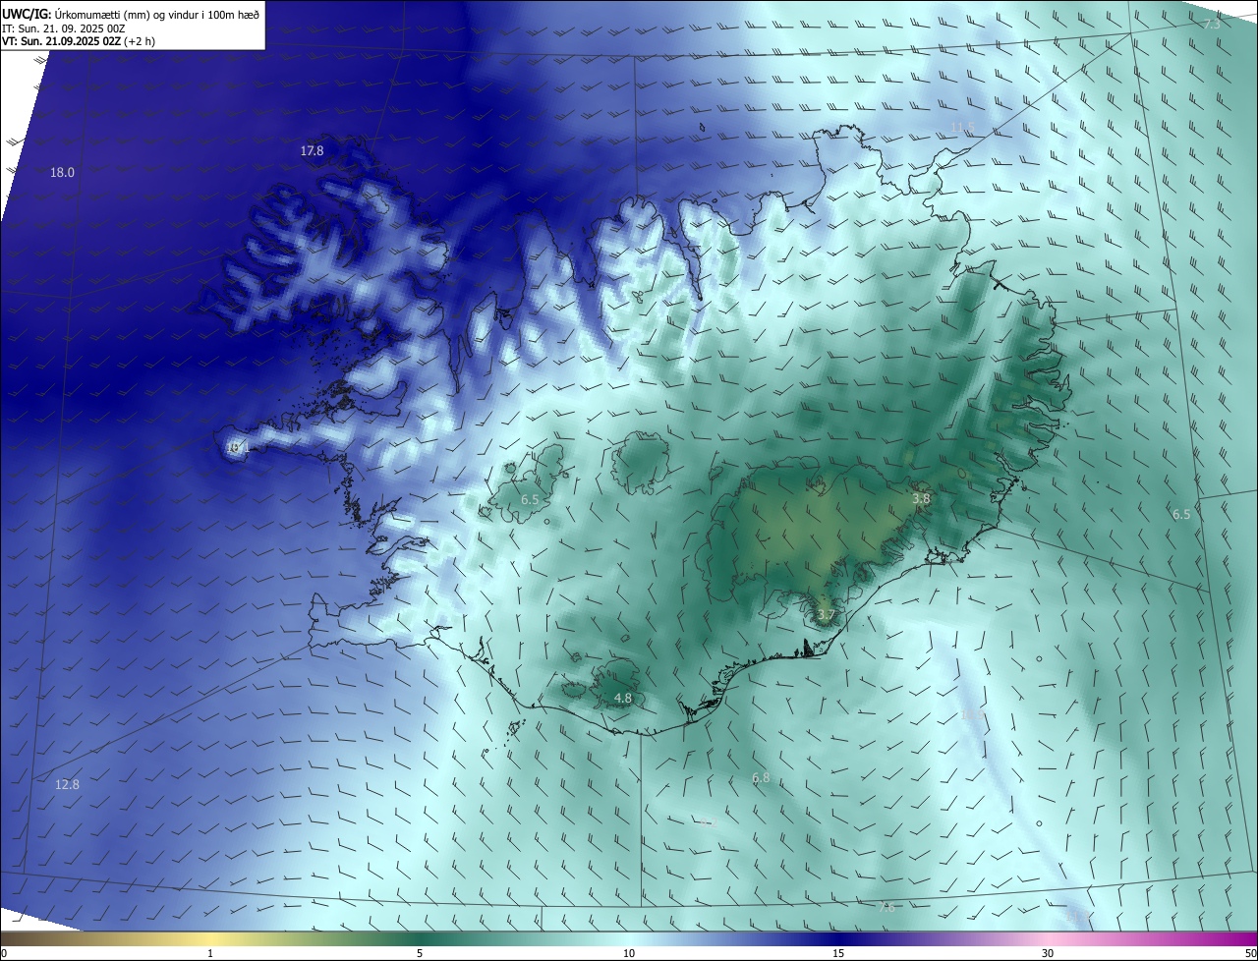Click the 0 tick label on the colour scale
1258x961 pixels.
(4, 953)
